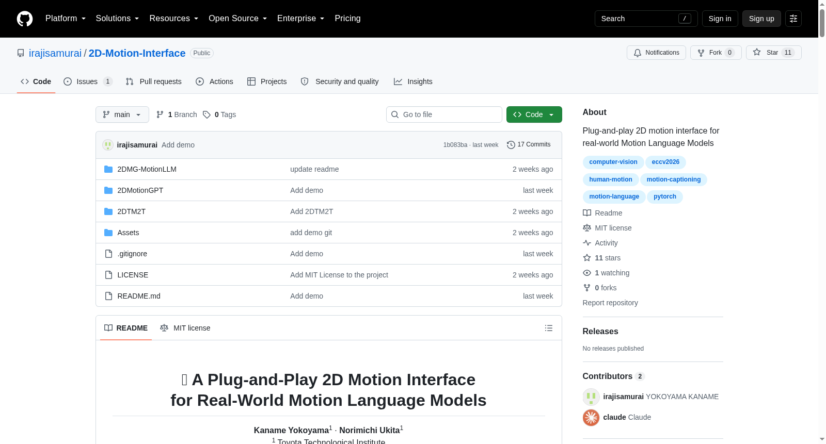This screenshot has height=444, width=826.
Task: Open the 17 Commits link
Action: (529, 145)
